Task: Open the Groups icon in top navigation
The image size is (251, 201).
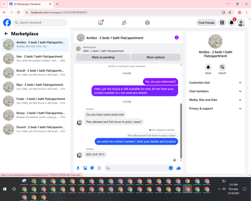Action: tap(147, 23)
